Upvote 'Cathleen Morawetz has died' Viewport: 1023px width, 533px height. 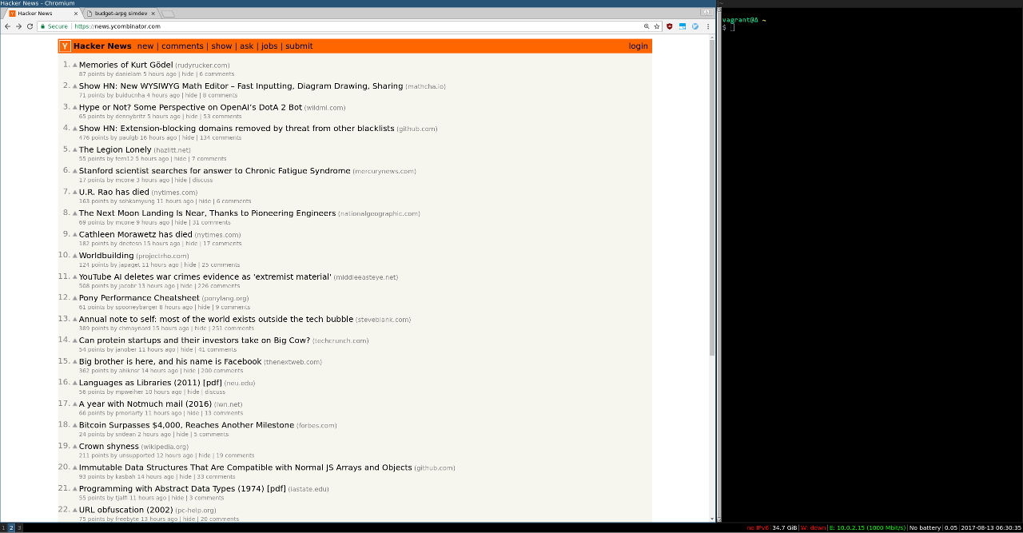(75, 235)
